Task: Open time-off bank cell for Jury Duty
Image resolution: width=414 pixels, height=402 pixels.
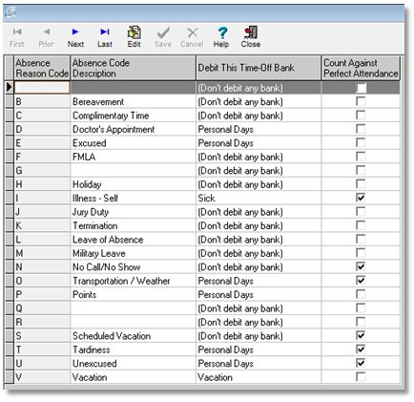Action: (x=259, y=212)
